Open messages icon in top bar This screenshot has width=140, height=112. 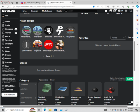click(115, 11)
